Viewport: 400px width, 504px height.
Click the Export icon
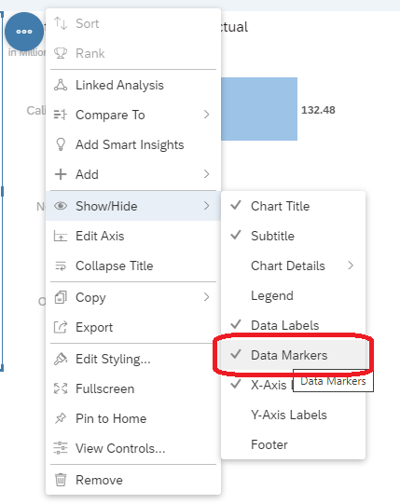click(61, 328)
